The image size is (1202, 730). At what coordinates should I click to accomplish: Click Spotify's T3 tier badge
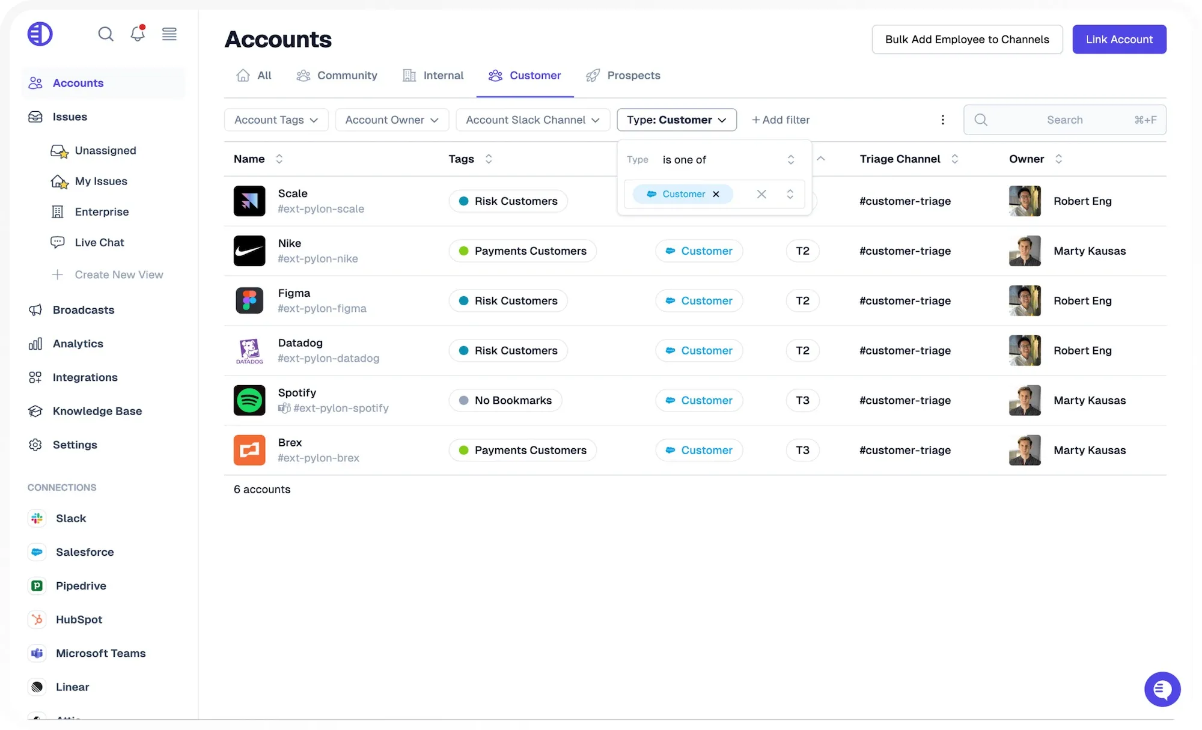click(802, 400)
